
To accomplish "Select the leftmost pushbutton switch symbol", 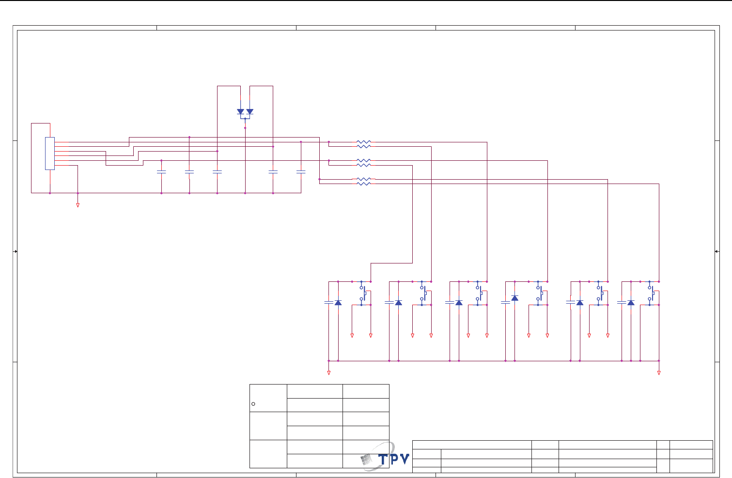I will 363,293.
